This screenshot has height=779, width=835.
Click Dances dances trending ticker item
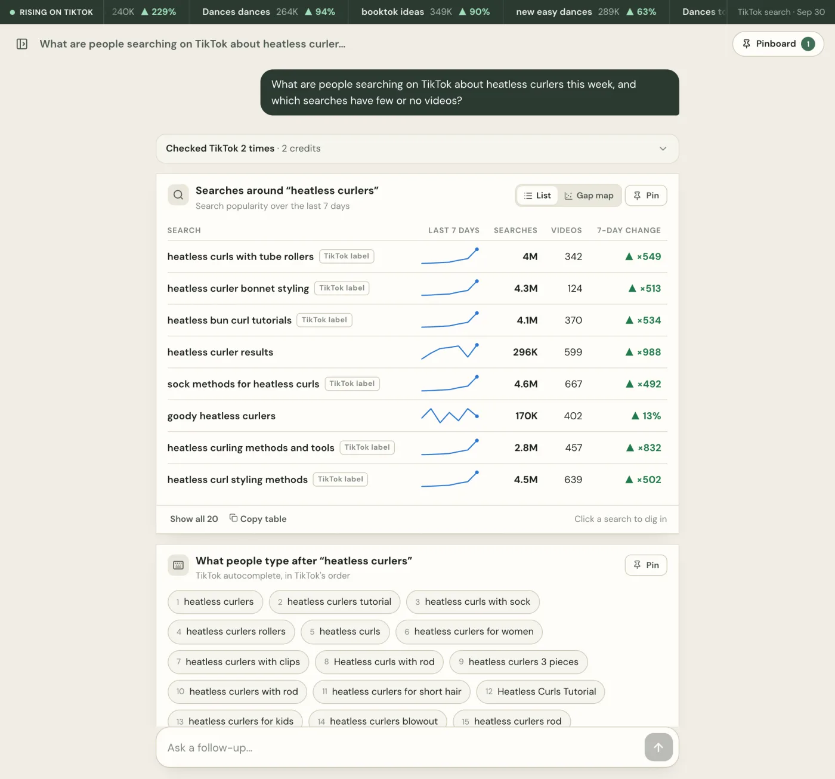pyautogui.click(x=268, y=12)
